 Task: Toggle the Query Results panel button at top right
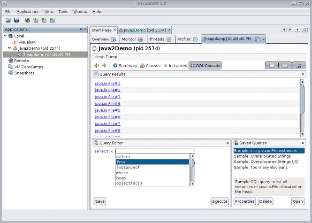pos(271,66)
